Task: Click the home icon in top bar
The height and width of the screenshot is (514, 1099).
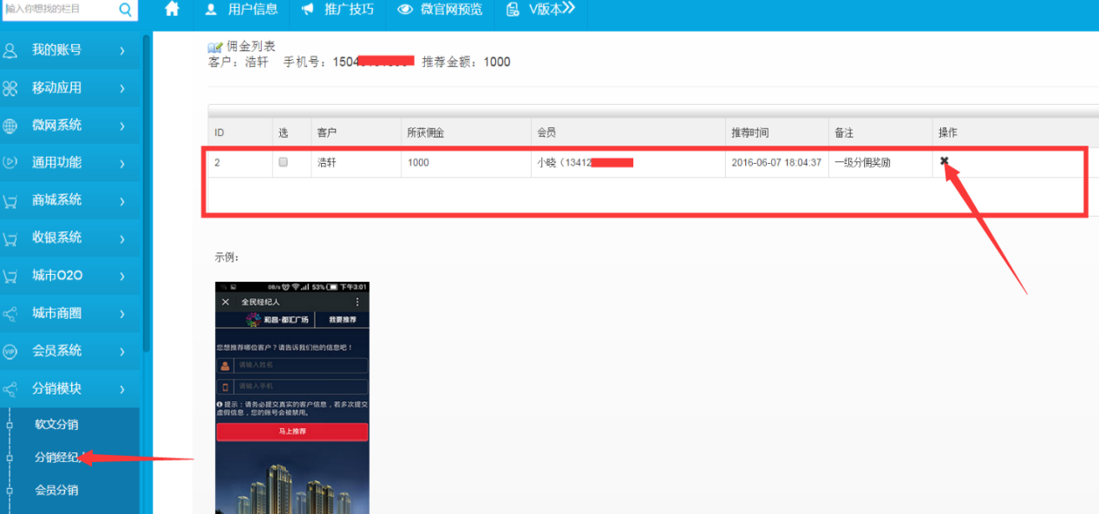Action: 172,10
